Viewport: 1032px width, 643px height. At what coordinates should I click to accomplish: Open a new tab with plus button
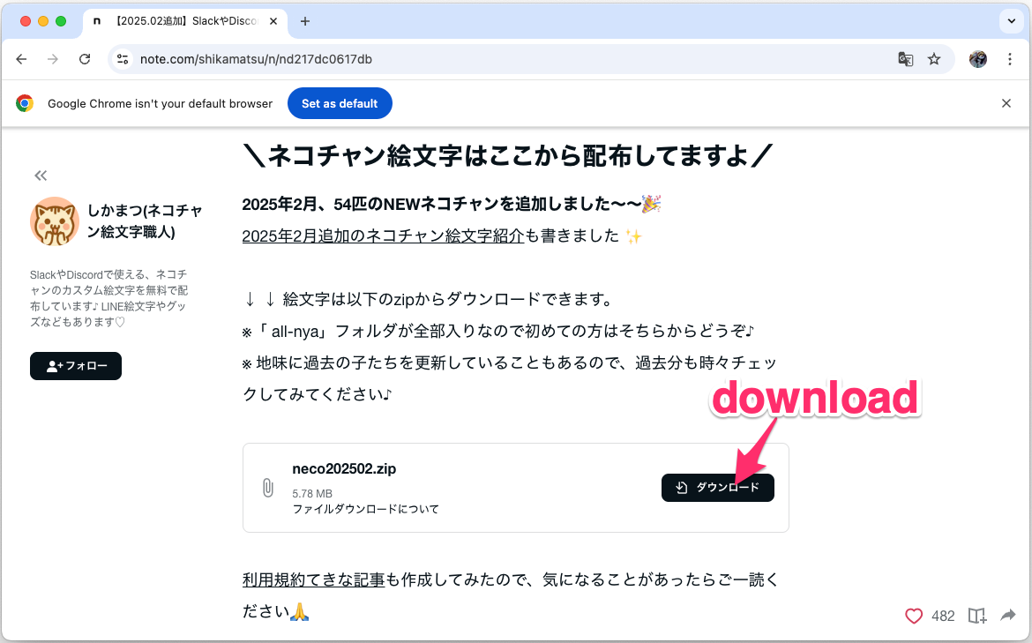click(305, 21)
